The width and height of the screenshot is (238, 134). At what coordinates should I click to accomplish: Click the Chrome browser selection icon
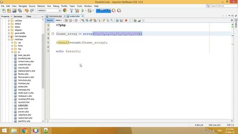65,10
